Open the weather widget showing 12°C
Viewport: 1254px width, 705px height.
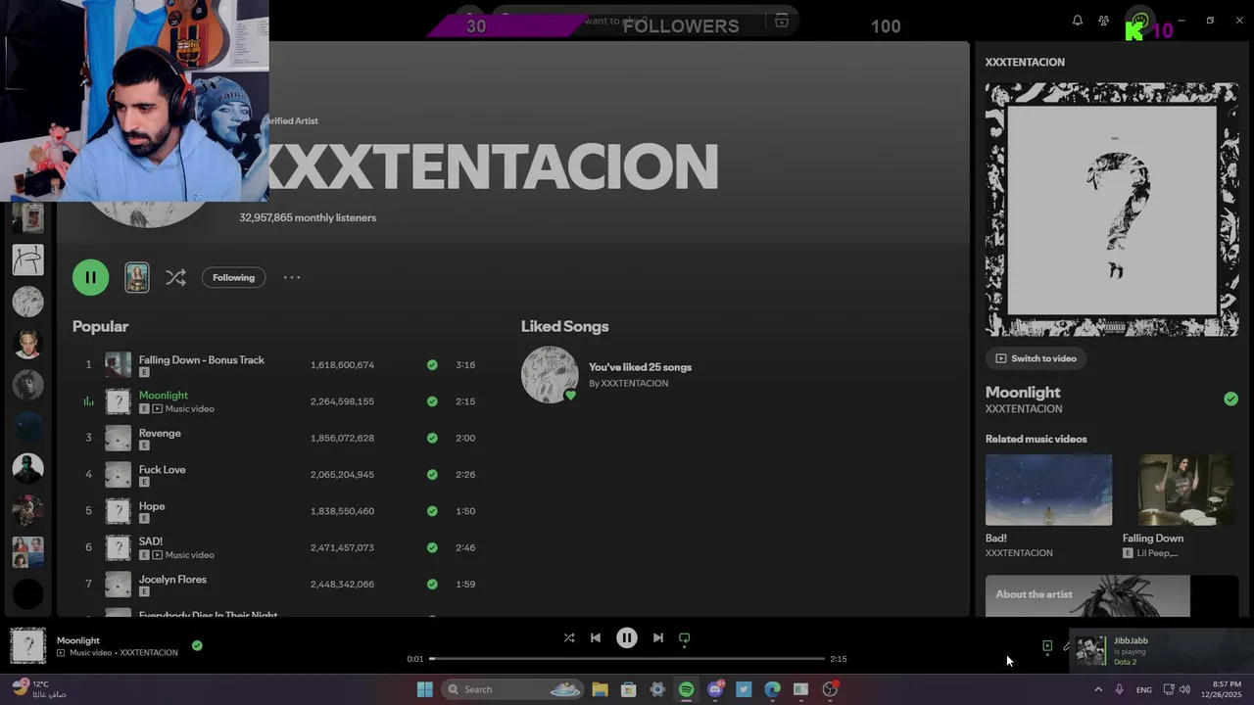point(39,688)
